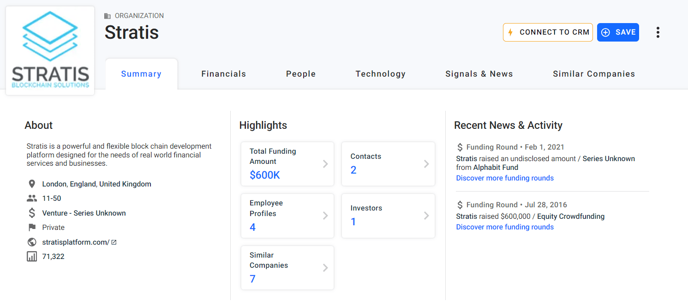Click the globe icon beside stratisplatform.com
Viewport: 688px width, 307px height.
(x=31, y=241)
